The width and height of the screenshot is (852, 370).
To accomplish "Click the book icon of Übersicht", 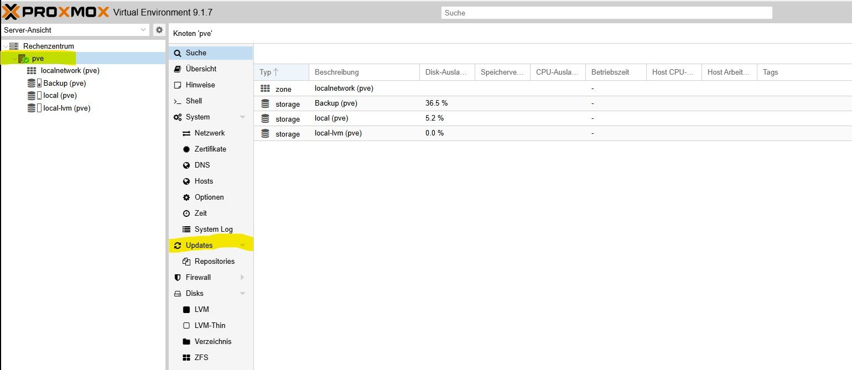I will coord(178,69).
